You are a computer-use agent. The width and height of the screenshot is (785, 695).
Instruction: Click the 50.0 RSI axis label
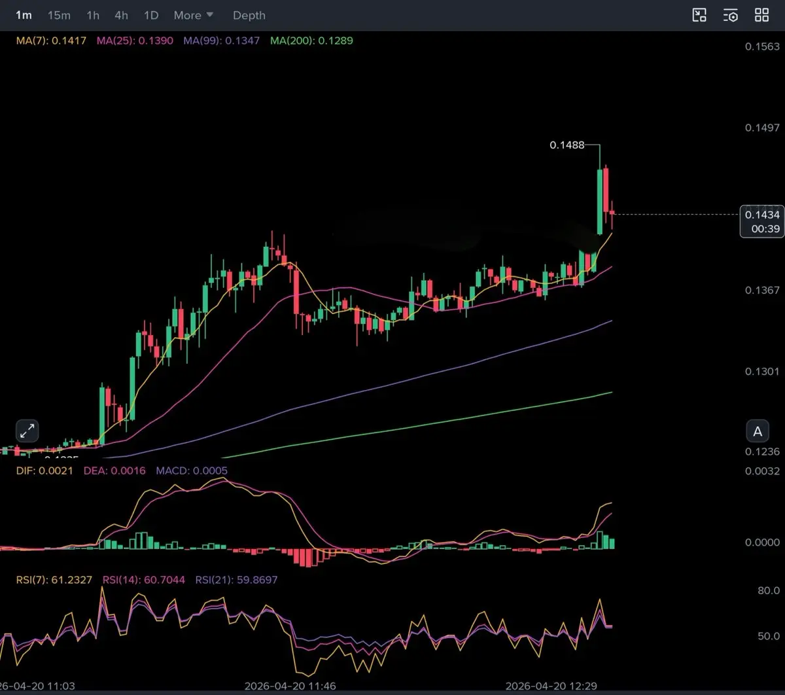point(769,636)
